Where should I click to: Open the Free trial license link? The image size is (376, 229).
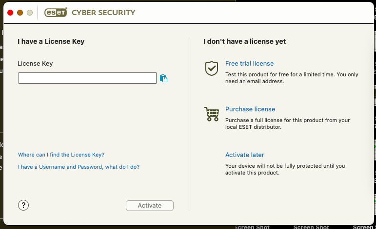click(249, 63)
